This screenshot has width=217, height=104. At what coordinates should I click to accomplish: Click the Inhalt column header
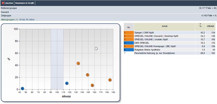pyautogui.click(x=165, y=27)
